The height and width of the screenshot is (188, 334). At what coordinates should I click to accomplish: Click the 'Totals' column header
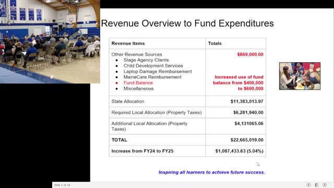pyautogui.click(x=214, y=43)
